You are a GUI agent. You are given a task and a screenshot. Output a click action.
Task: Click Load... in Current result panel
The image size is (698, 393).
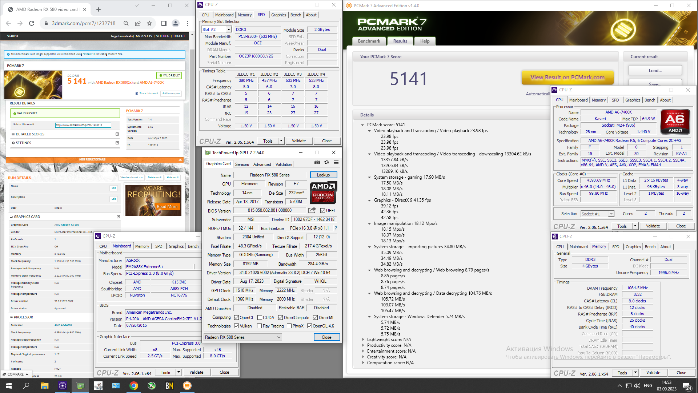[655, 71]
